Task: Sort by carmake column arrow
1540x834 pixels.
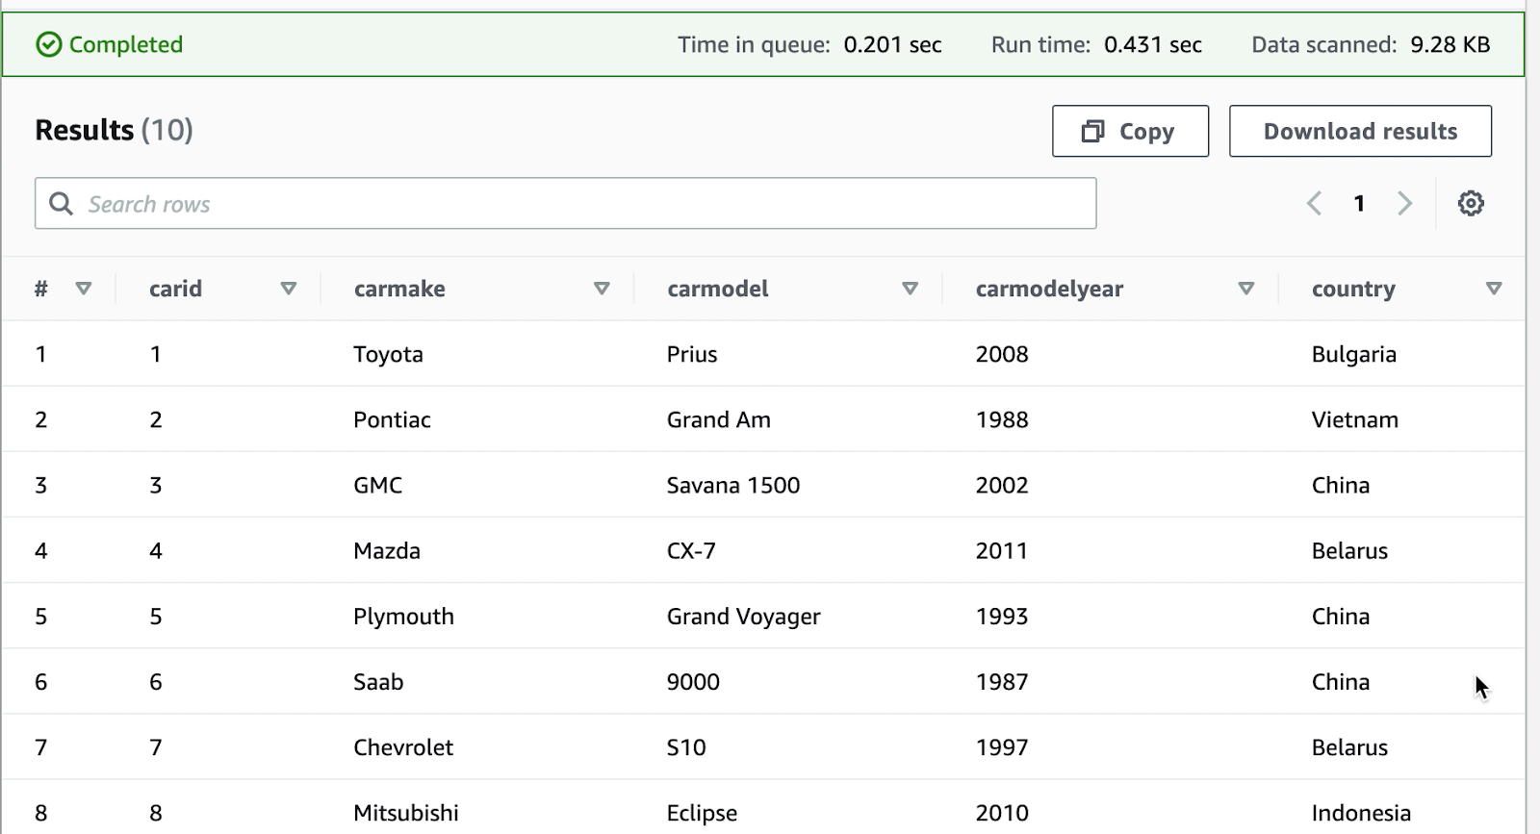Action: pos(602,289)
